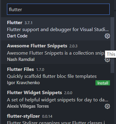Click the Igor Kravchenko publisher name
Screen dimensions: 116x124
pyautogui.click(x=23, y=83)
